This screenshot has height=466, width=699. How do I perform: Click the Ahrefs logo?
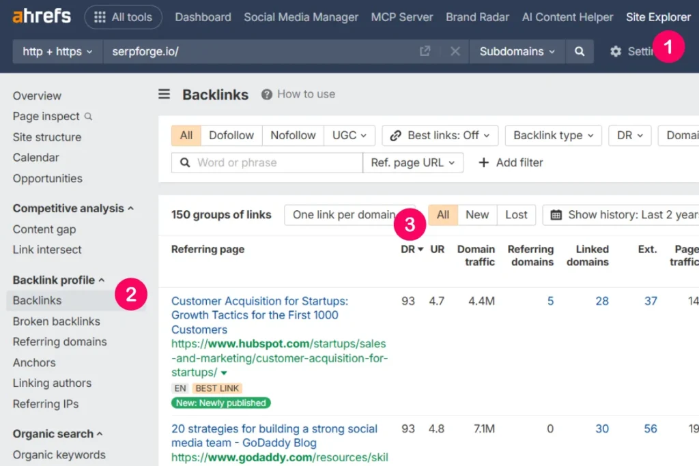point(42,16)
